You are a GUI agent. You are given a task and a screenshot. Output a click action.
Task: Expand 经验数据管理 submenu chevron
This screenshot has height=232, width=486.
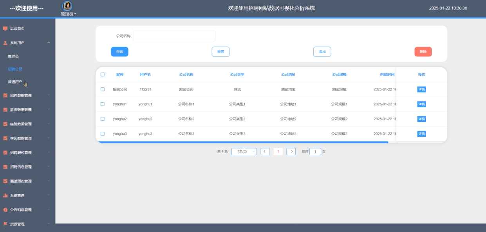point(49,123)
